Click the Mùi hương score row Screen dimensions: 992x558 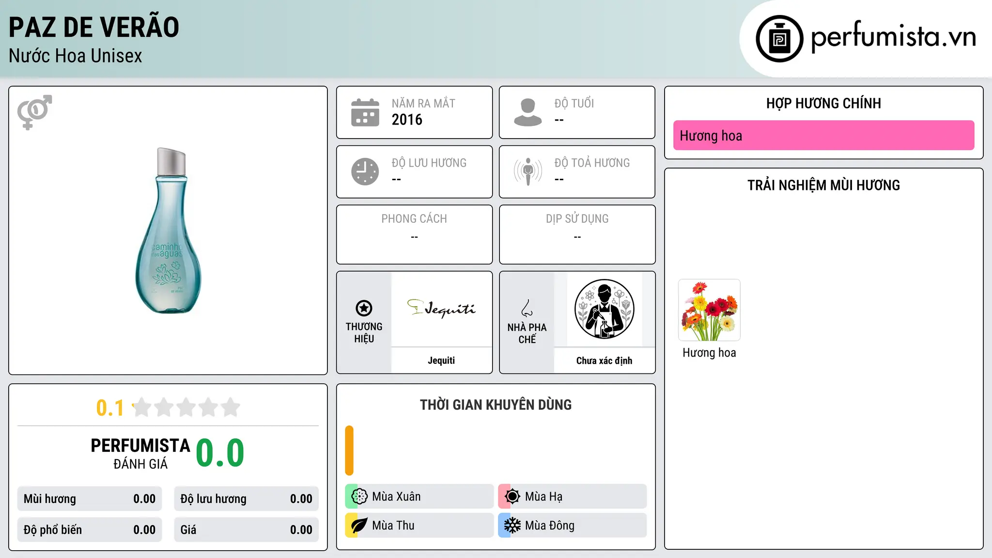[90, 499]
